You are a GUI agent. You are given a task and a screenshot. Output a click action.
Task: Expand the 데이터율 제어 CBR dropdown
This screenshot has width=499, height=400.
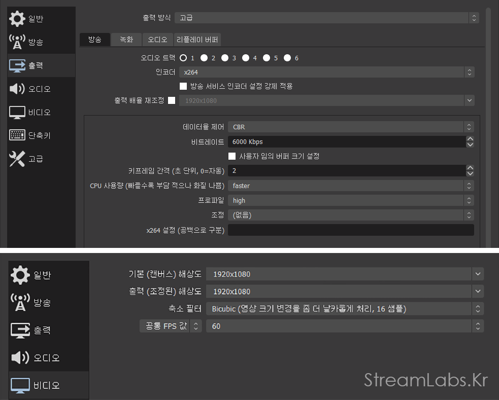pyautogui.click(x=350, y=127)
